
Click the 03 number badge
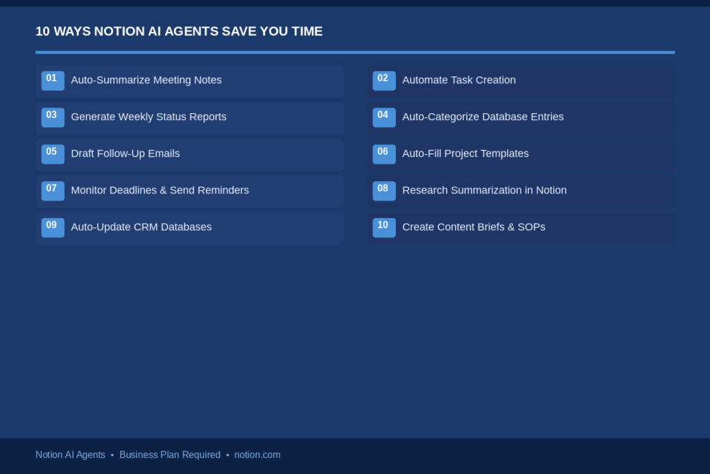pos(53,117)
